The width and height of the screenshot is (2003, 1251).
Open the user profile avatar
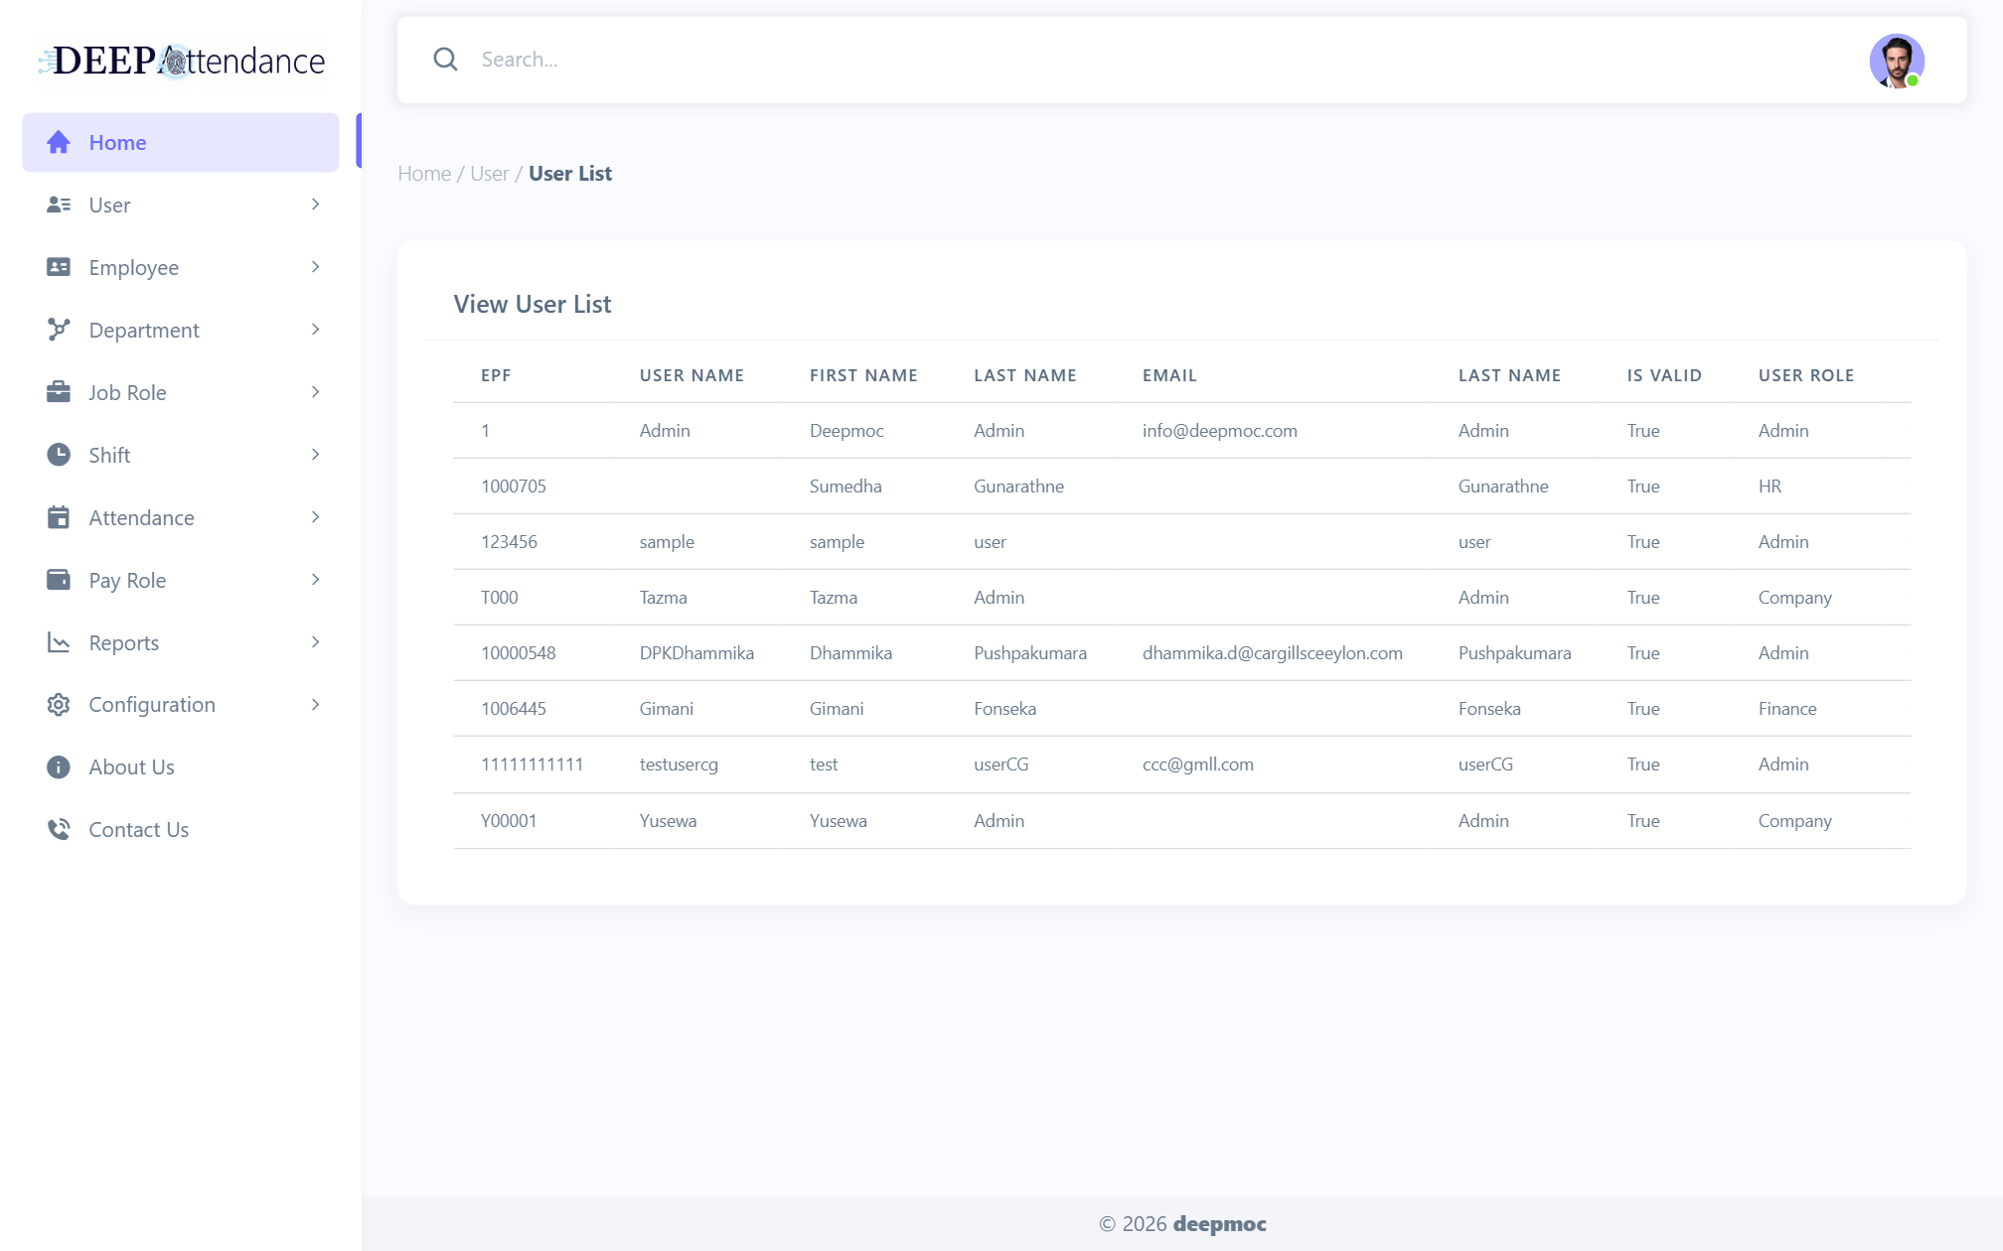pos(1897,61)
